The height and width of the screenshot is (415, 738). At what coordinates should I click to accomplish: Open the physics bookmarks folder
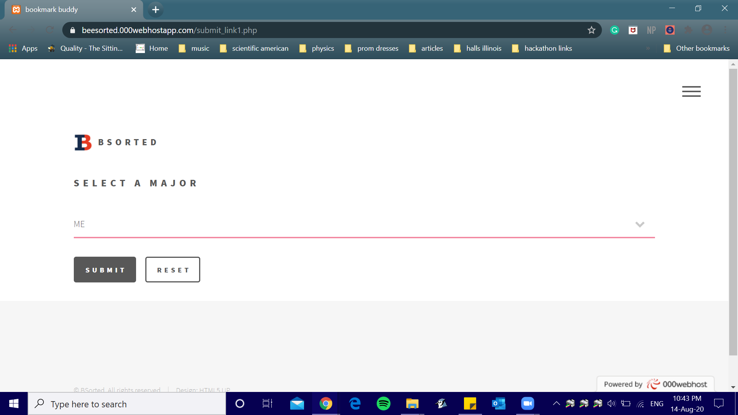pos(317,48)
